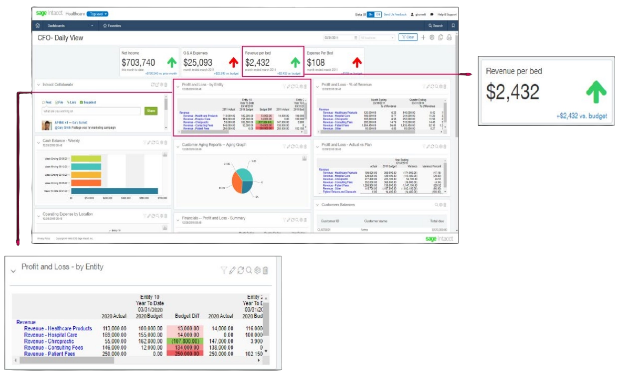Image resolution: width=620 pixels, height=375 pixels.
Task: Open the Top level entity dropdown
Action: (x=97, y=14)
